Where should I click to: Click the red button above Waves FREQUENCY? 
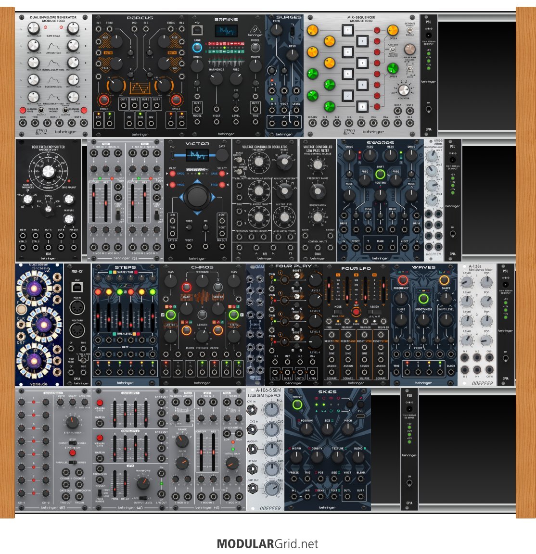click(x=403, y=280)
